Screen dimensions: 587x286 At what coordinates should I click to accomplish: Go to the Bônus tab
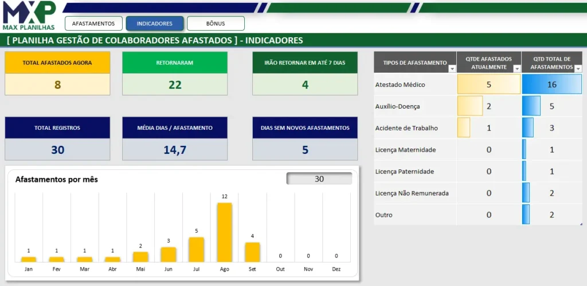216,23
